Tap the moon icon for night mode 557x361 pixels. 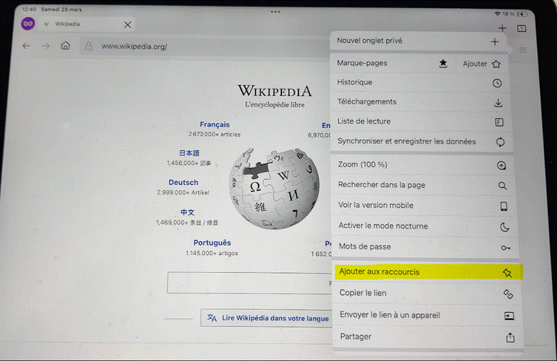[x=504, y=227]
